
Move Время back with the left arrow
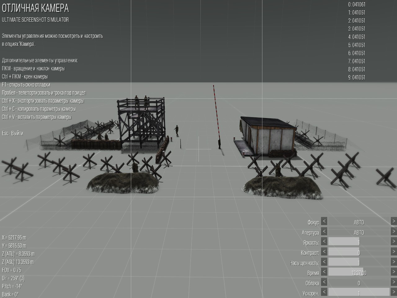[x=324, y=272]
